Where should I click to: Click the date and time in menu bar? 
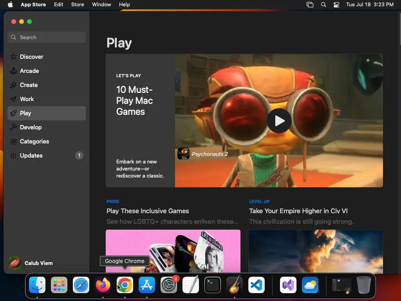(370, 4)
